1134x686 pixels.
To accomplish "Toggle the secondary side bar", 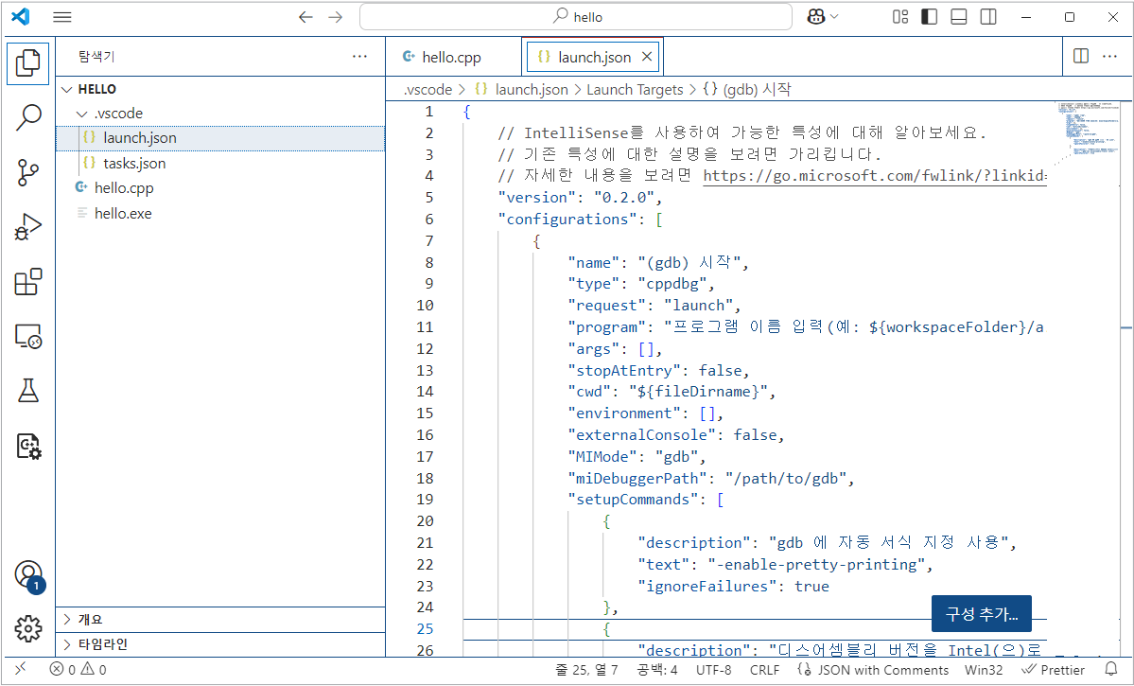I will [x=988, y=17].
